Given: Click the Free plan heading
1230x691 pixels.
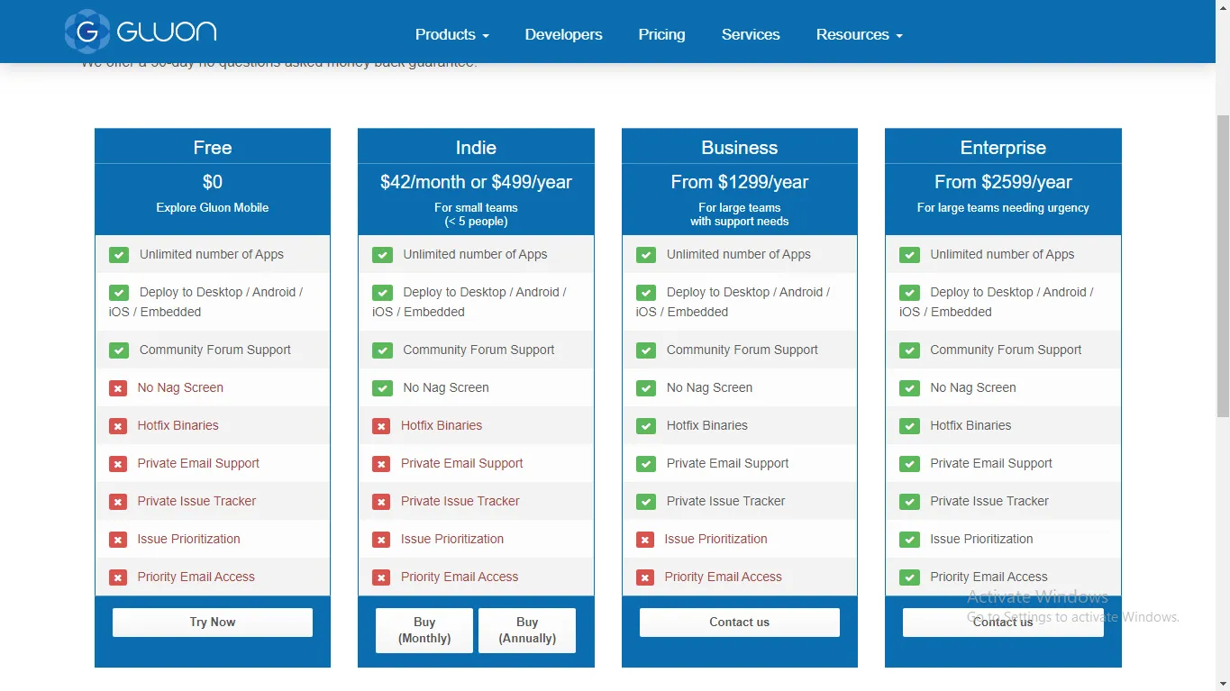Looking at the screenshot, I should tap(213, 148).
